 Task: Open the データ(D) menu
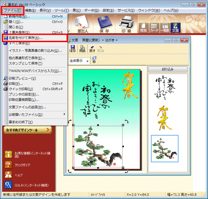[x=92, y=10]
